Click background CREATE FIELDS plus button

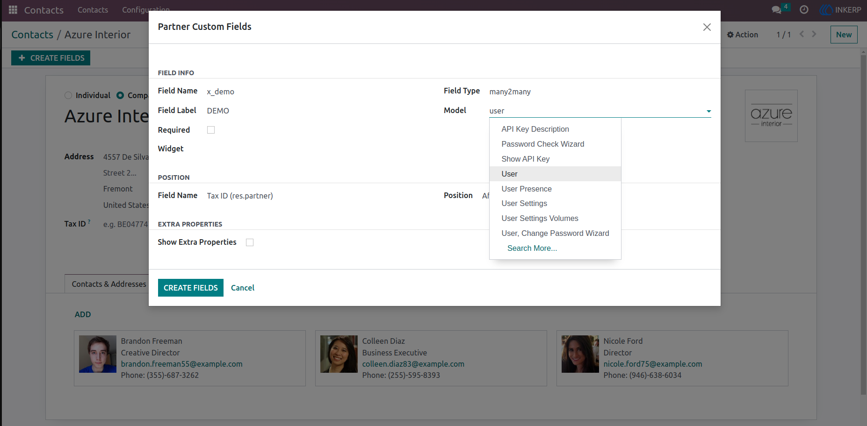coord(51,58)
